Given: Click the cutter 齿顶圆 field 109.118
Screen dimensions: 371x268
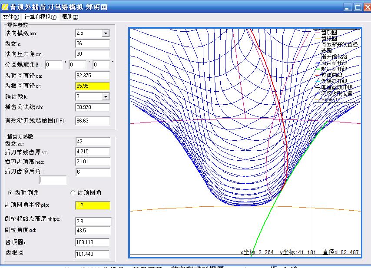Looking at the screenshot, I should coord(92,242).
